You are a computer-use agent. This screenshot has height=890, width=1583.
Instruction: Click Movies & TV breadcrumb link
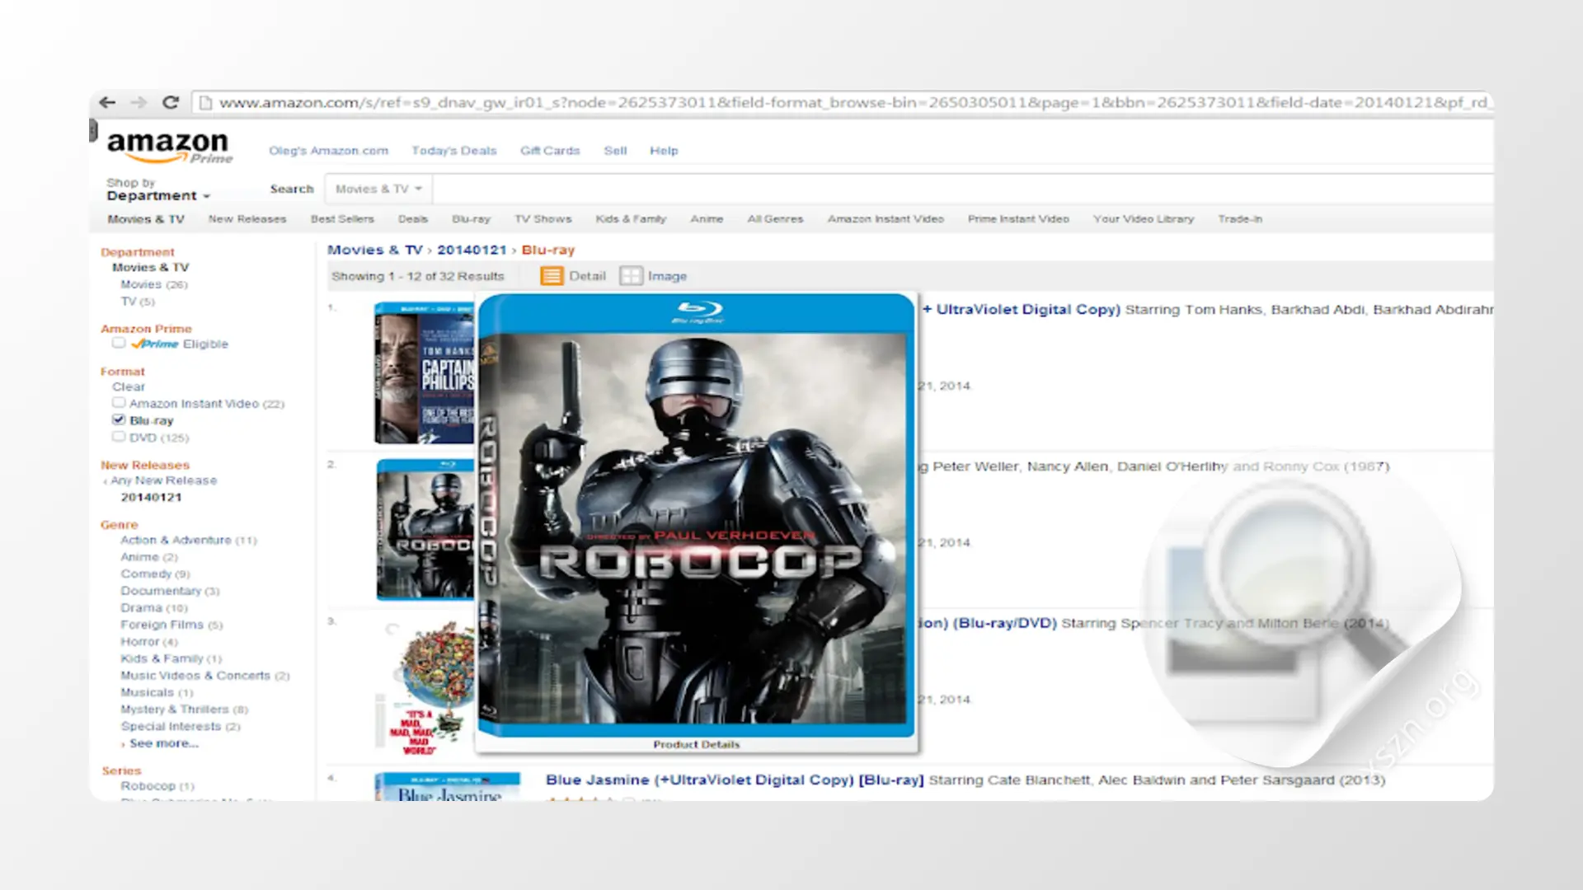coord(375,250)
